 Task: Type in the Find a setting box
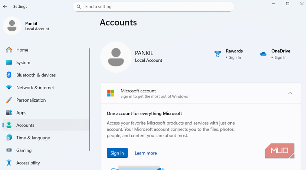156,7
